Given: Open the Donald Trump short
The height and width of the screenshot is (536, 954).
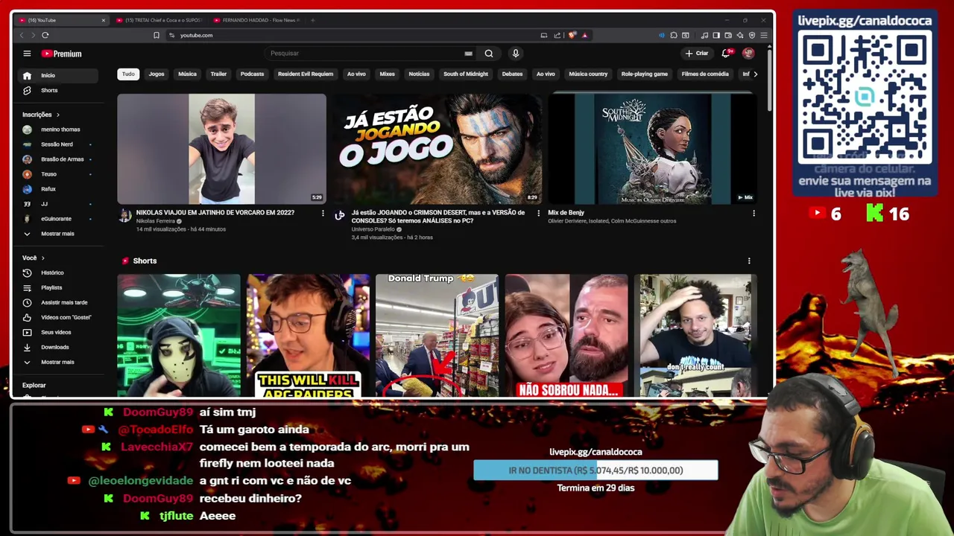Looking at the screenshot, I should [x=437, y=335].
